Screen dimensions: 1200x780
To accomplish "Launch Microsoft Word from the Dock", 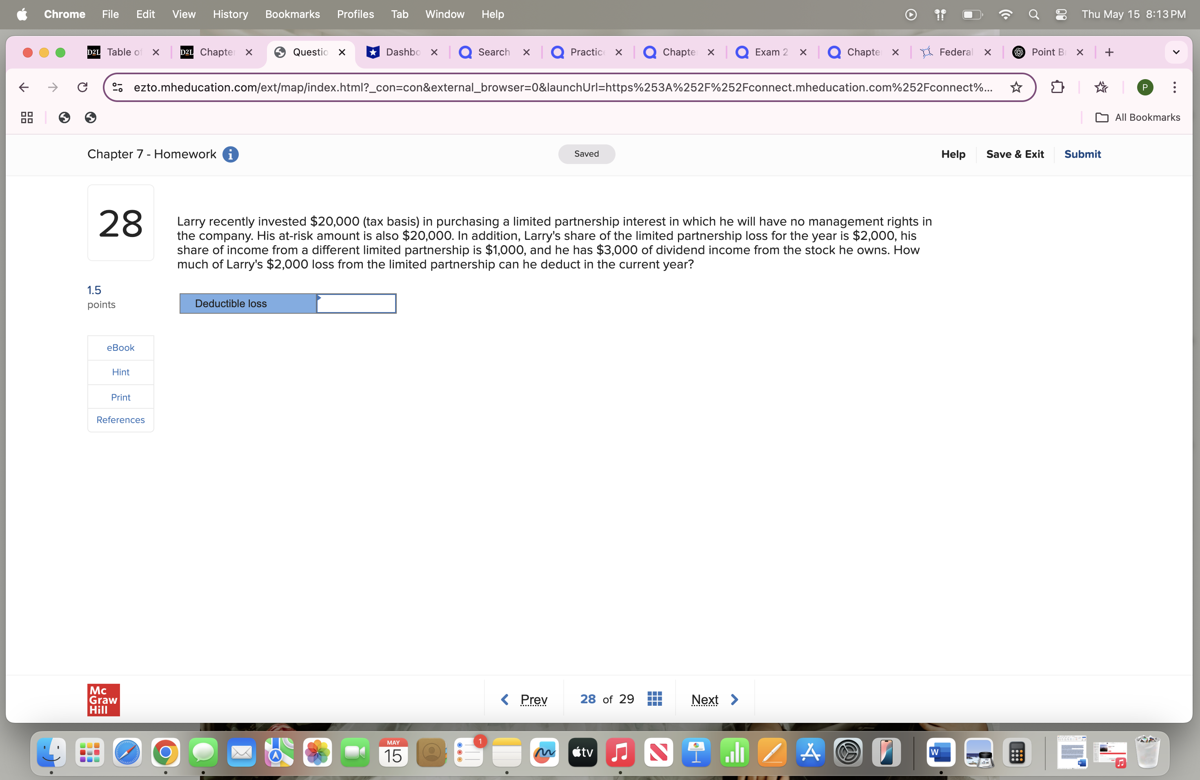I will 941,752.
